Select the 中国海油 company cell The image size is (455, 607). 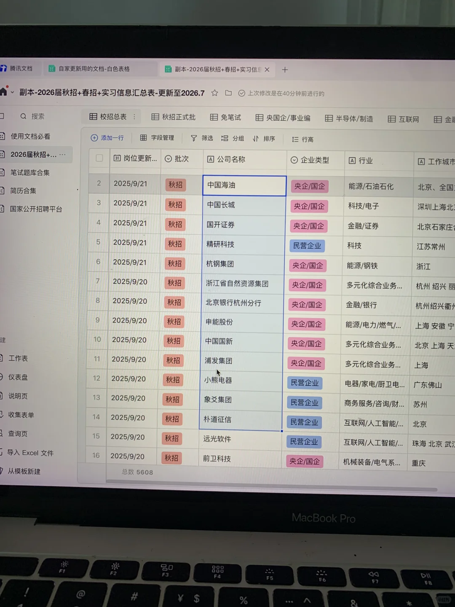point(244,185)
